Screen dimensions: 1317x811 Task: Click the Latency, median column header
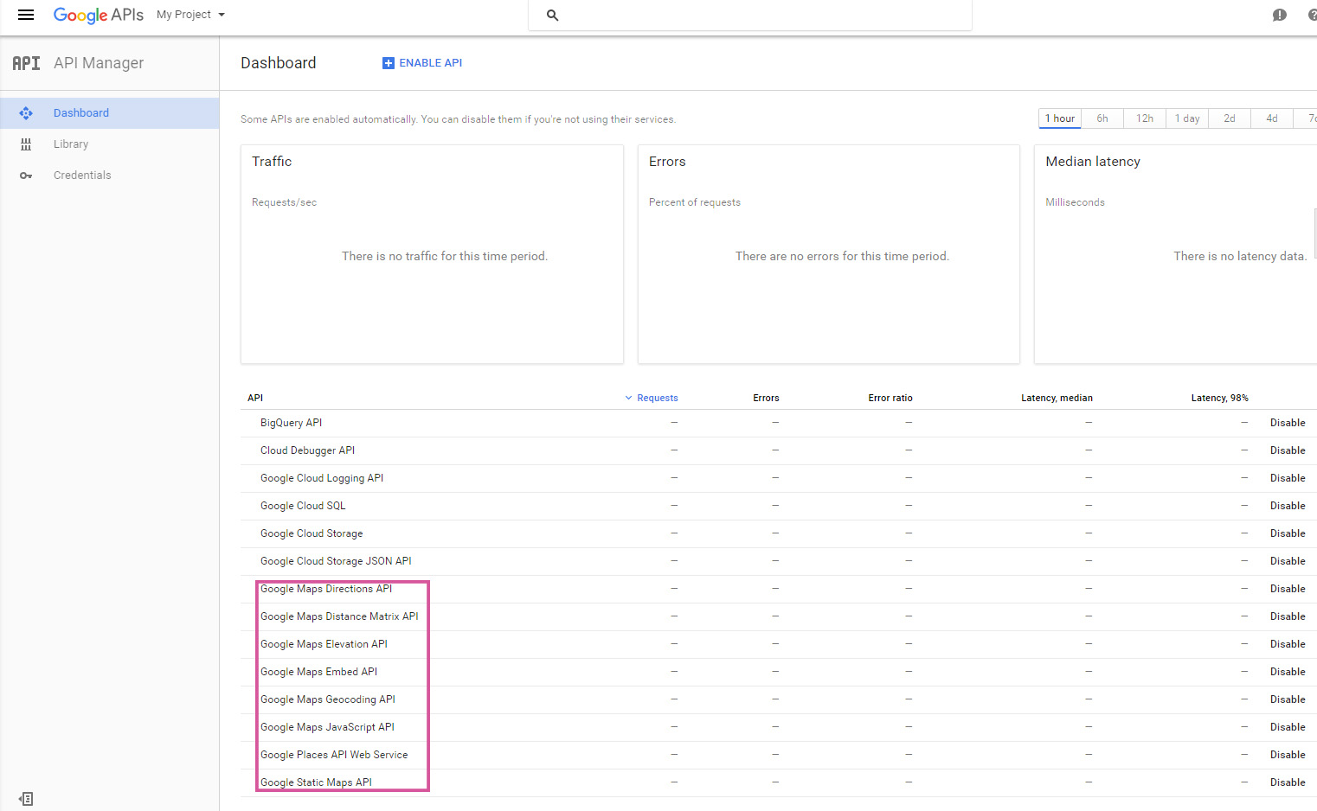pos(1057,398)
